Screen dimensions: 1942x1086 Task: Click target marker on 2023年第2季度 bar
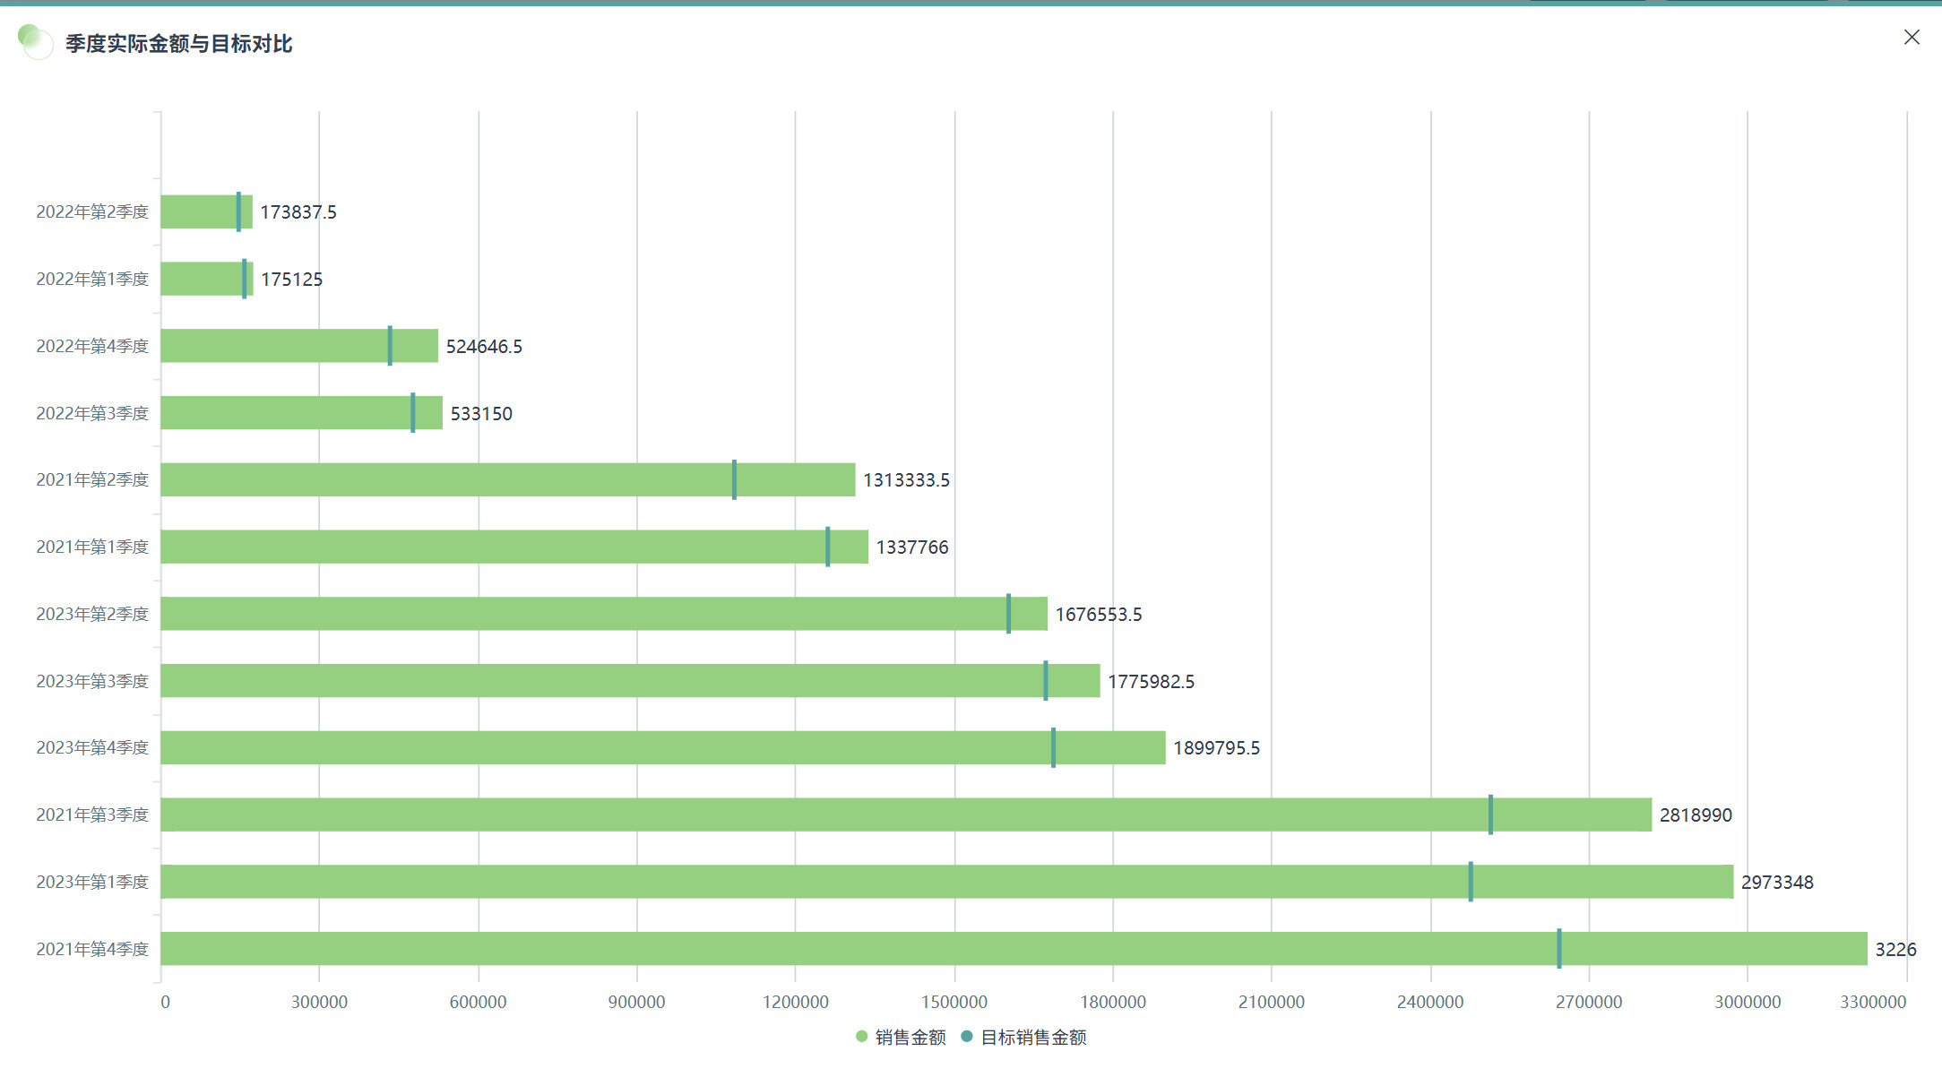coord(1008,614)
